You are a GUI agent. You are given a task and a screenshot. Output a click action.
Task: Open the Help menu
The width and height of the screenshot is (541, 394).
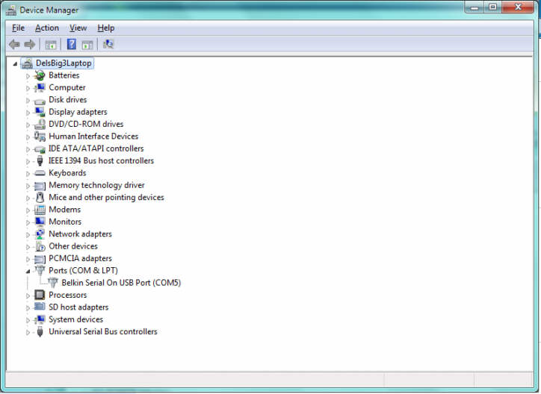point(105,28)
